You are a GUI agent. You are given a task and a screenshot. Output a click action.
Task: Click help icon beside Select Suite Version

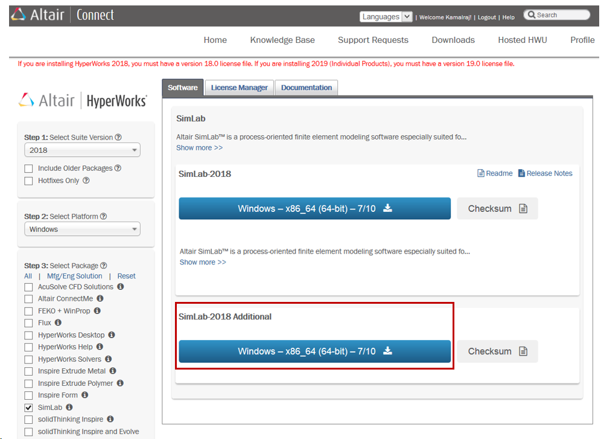click(118, 137)
